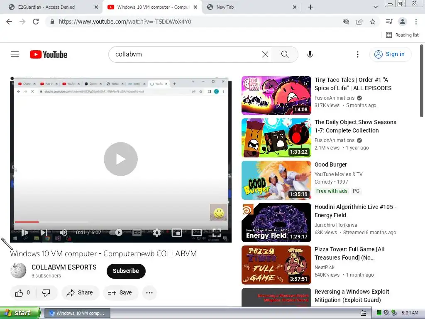Open the player settings gear
Screen dimensions: 425x319
tap(156, 233)
